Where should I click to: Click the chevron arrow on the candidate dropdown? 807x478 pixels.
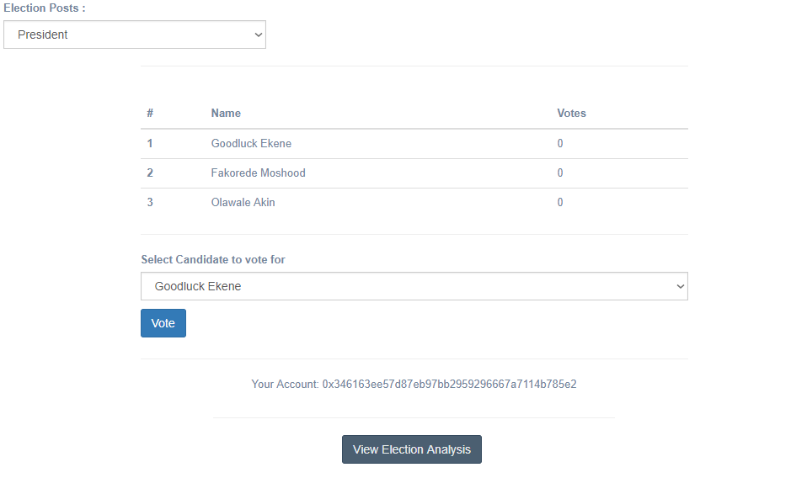681,286
